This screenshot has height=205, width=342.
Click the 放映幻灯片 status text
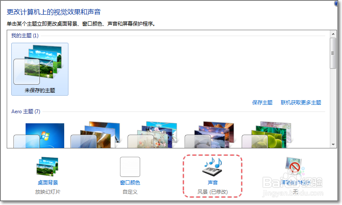coord(48,192)
